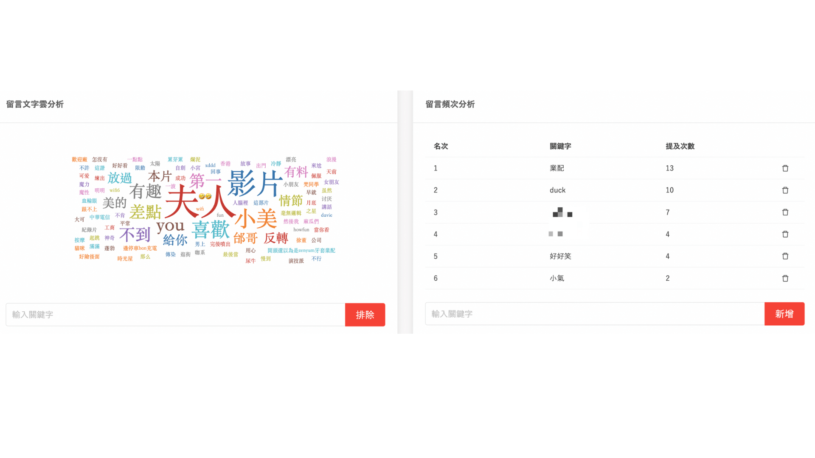Screen dimensions: 815x458
Task: Click the howfun word in cloud
Action: 301,230
